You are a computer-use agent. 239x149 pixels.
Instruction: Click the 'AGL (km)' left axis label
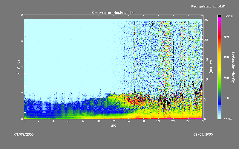point(19,67)
